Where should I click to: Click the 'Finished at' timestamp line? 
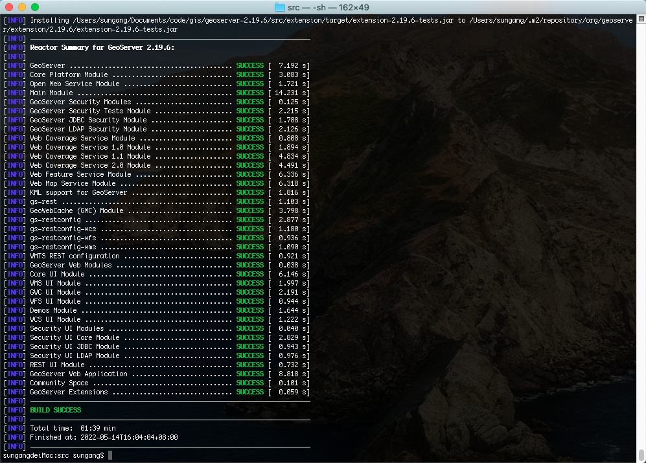104,437
